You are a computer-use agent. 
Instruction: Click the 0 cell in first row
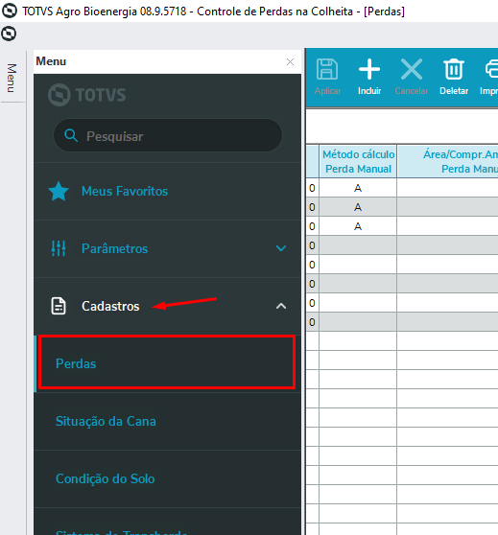coord(312,188)
